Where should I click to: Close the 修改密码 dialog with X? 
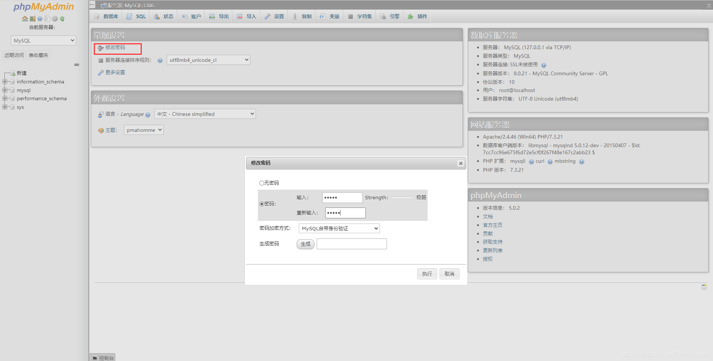coord(461,163)
